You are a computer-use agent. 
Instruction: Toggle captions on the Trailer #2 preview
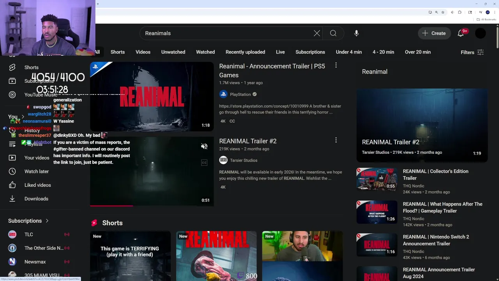click(x=204, y=162)
